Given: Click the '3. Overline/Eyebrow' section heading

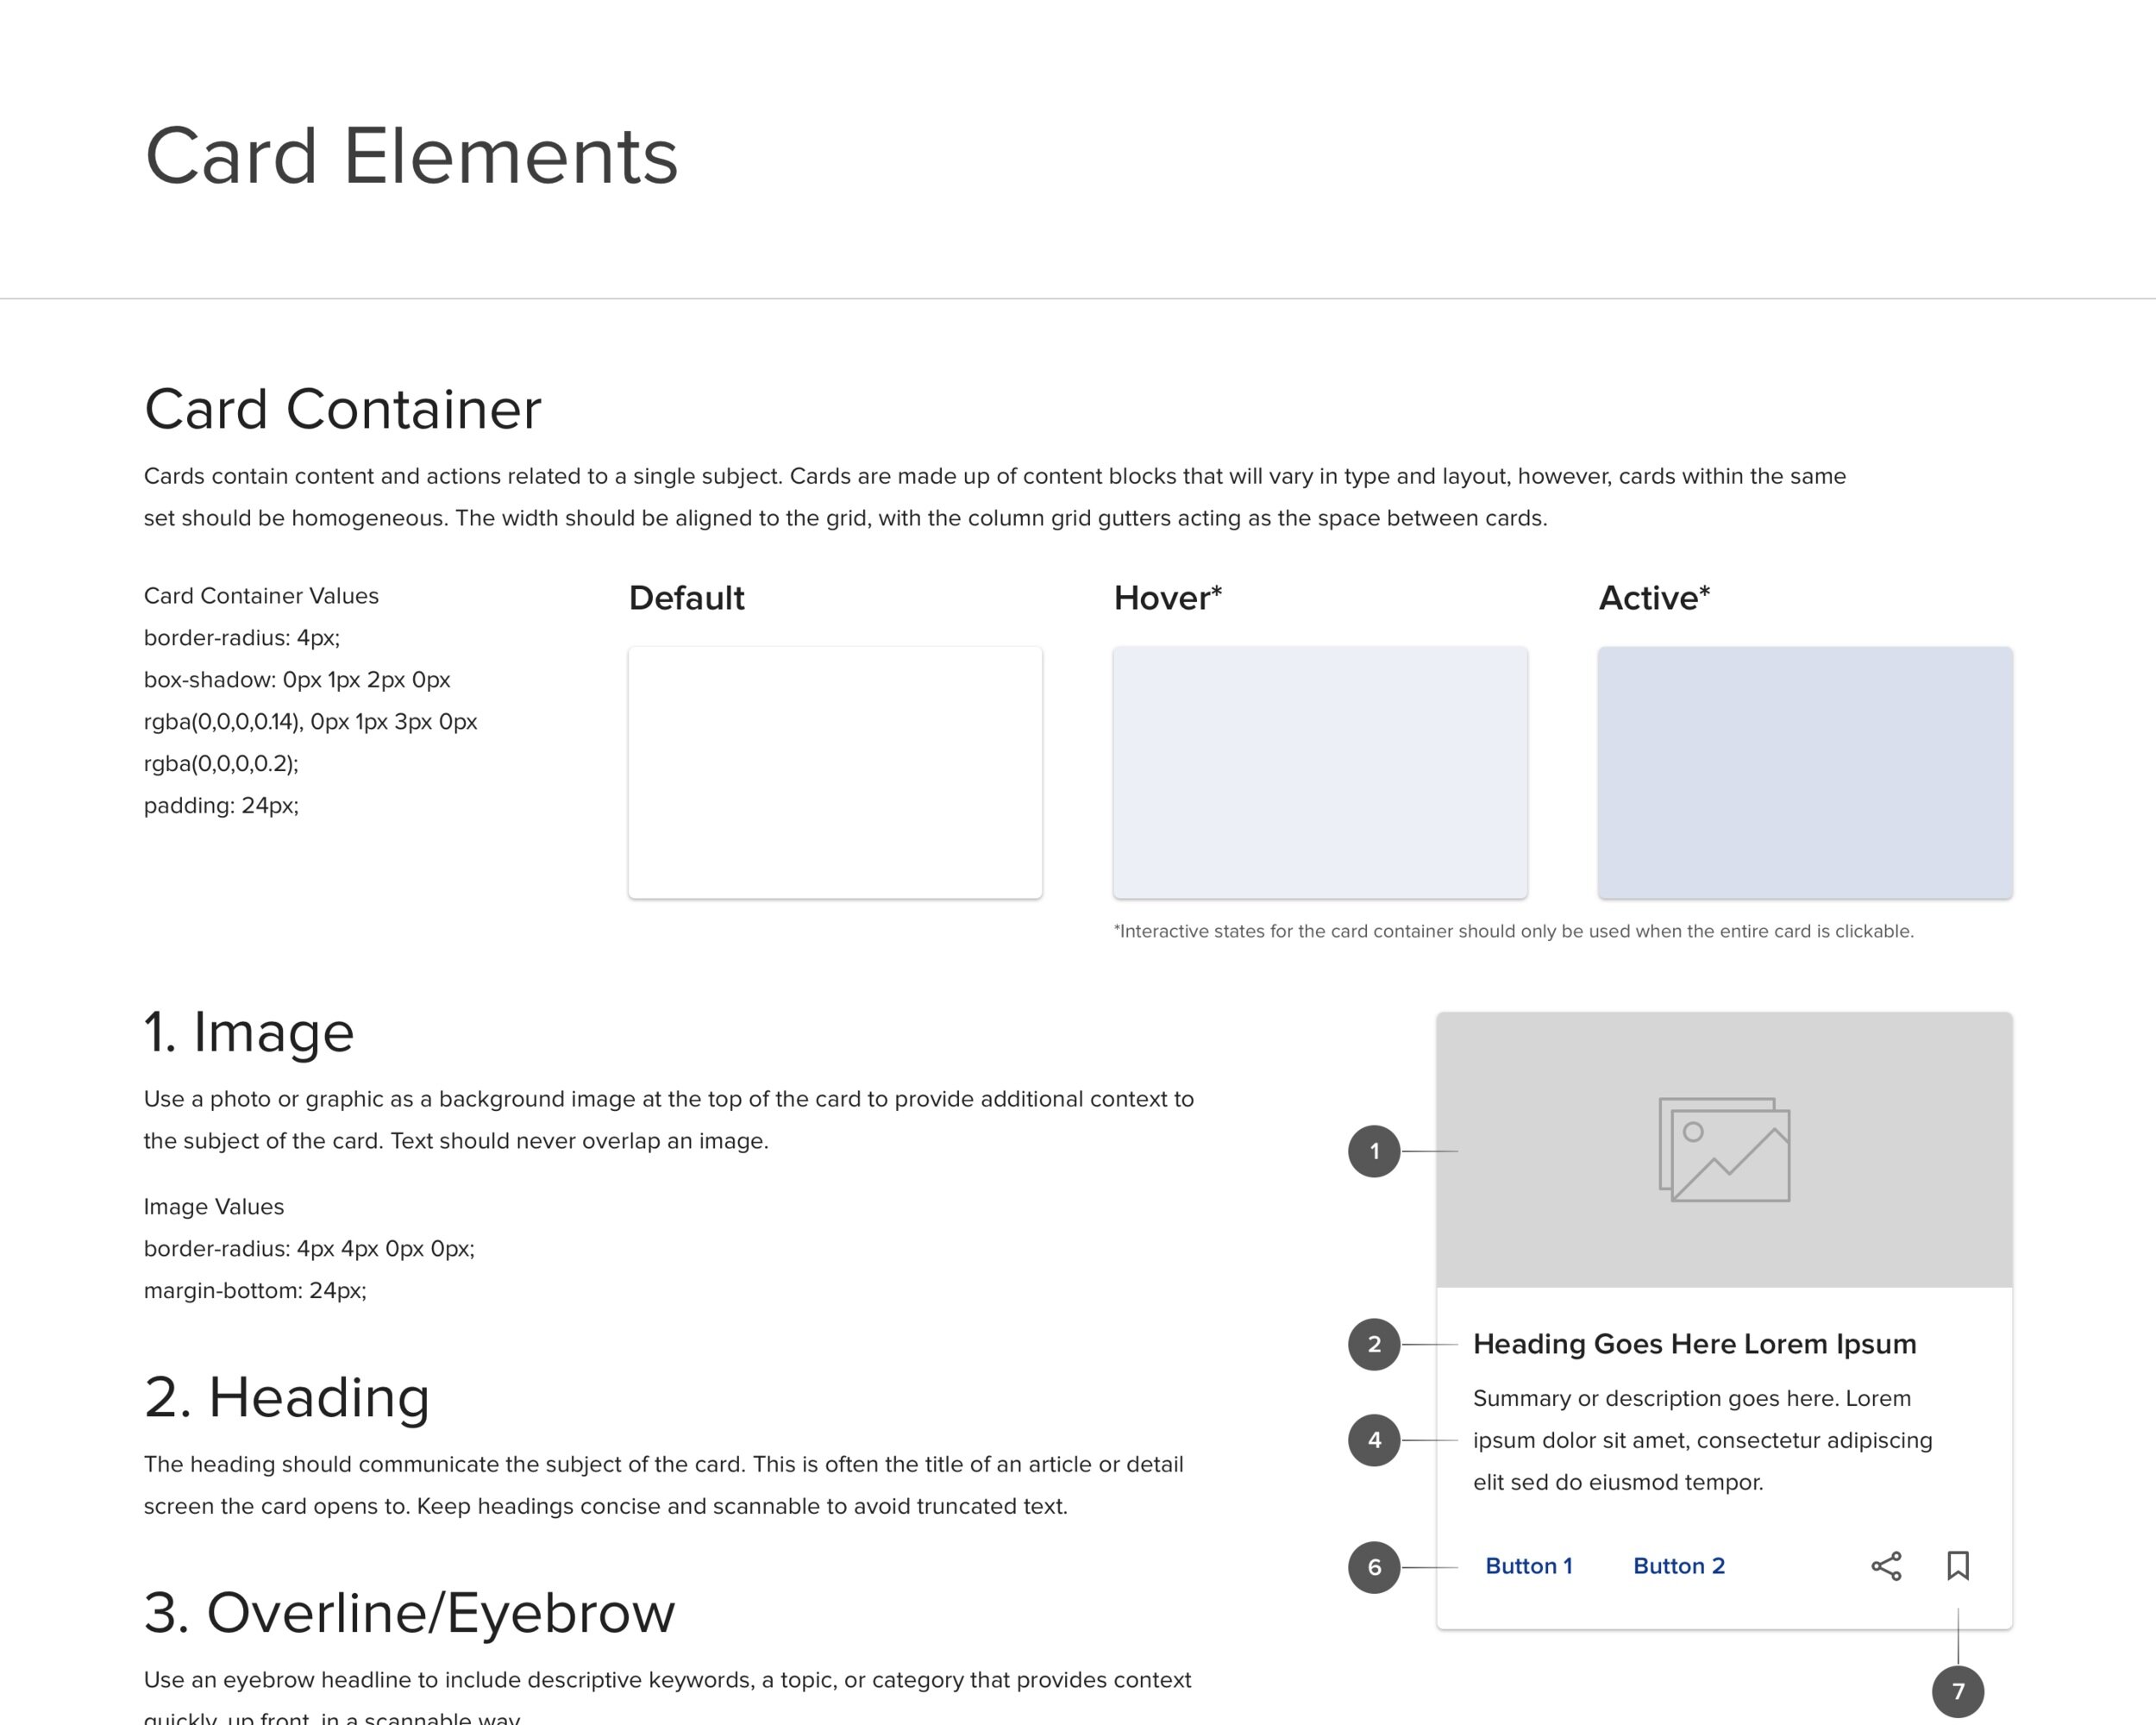Looking at the screenshot, I should 410,1613.
